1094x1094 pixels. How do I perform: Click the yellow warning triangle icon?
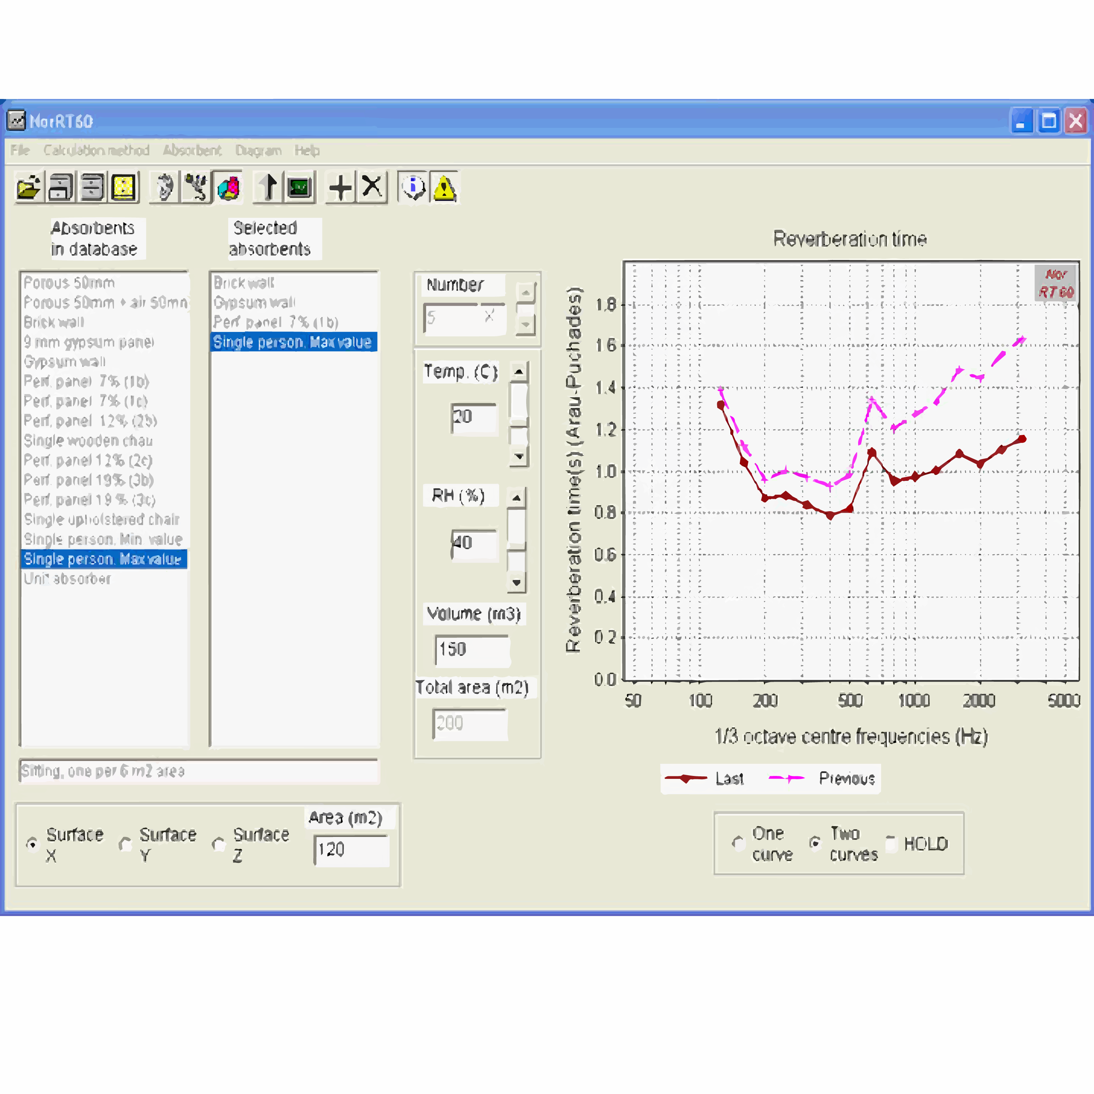click(444, 187)
